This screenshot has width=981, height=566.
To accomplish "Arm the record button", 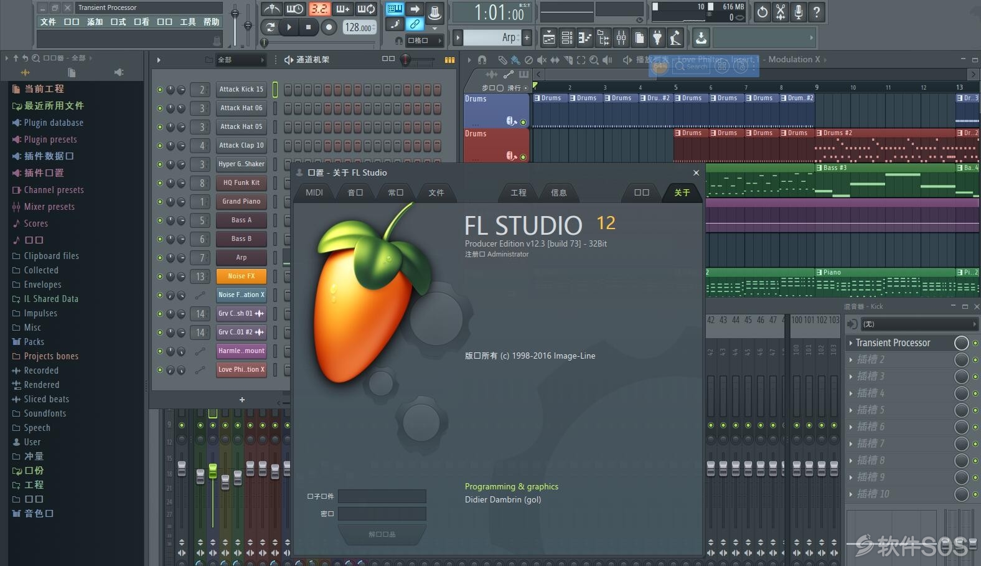I will pyautogui.click(x=329, y=27).
